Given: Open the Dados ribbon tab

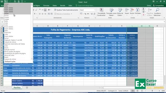Looking at the screenshot, I should (55, 5).
